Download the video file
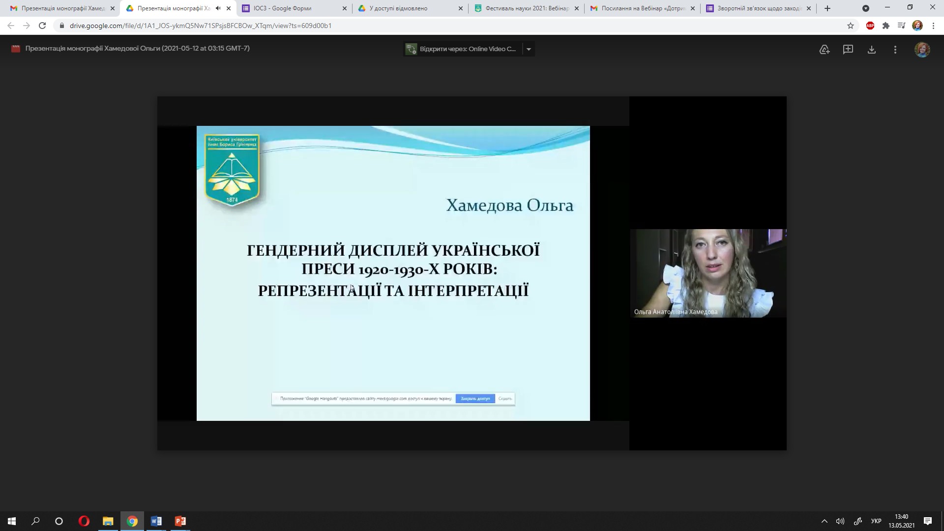This screenshot has height=531, width=944. click(872, 49)
